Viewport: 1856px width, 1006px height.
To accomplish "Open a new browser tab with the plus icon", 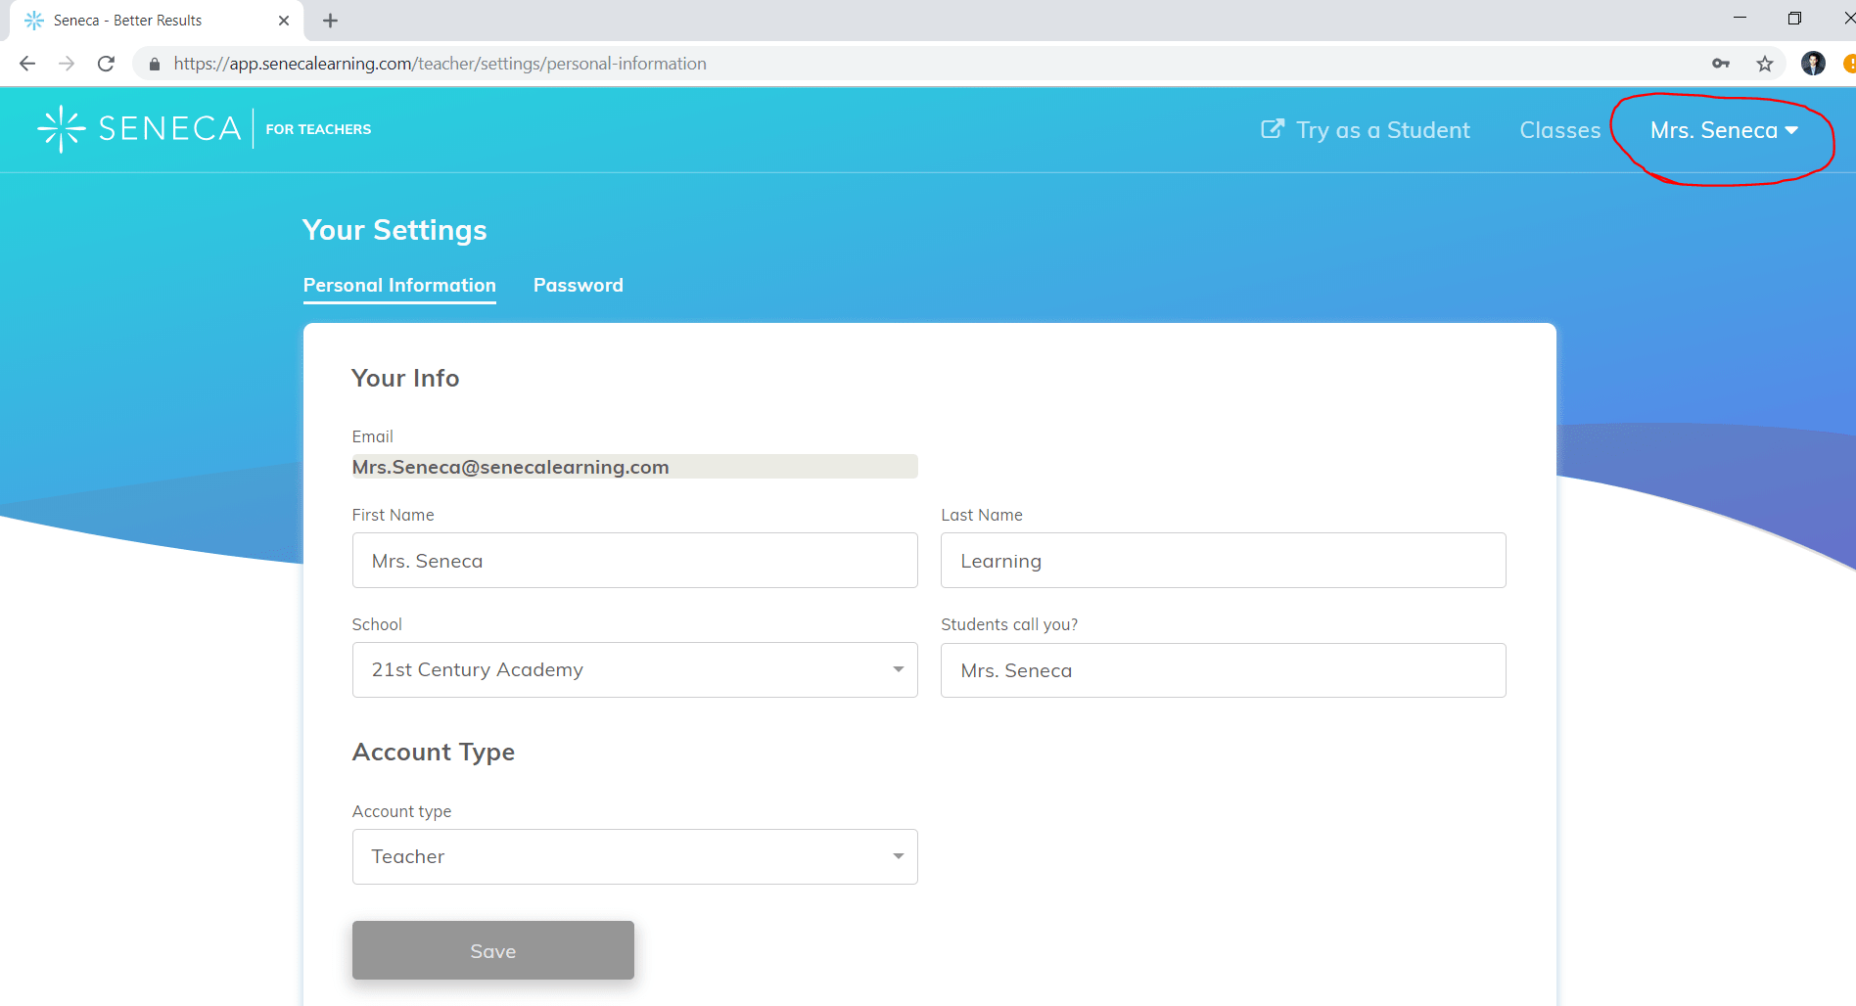I will (330, 20).
